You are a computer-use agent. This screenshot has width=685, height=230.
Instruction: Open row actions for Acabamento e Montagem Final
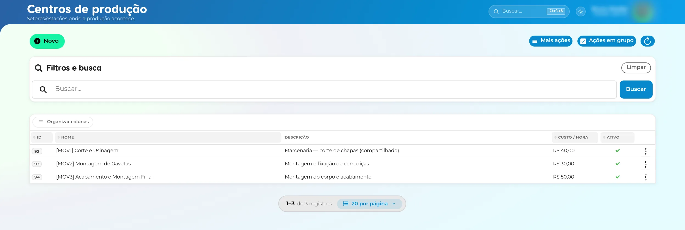click(x=645, y=177)
